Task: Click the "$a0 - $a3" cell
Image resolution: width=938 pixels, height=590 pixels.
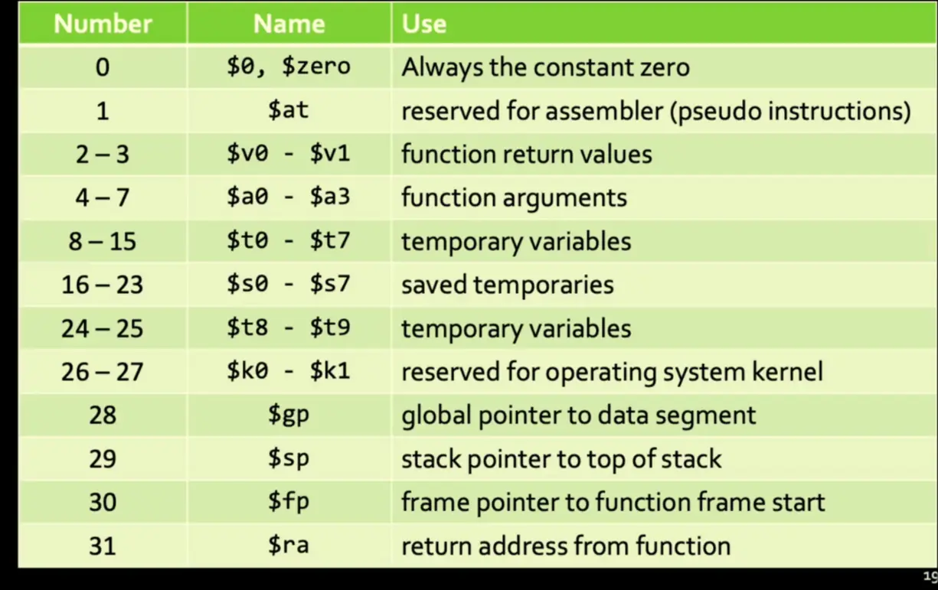Action: (x=289, y=197)
